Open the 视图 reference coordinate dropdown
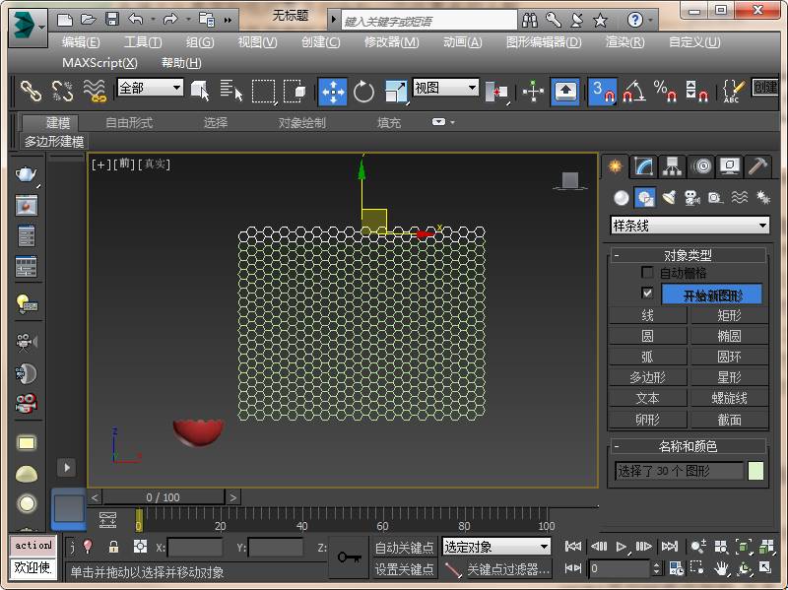Screen dimensions: 788x590 point(445,88)
